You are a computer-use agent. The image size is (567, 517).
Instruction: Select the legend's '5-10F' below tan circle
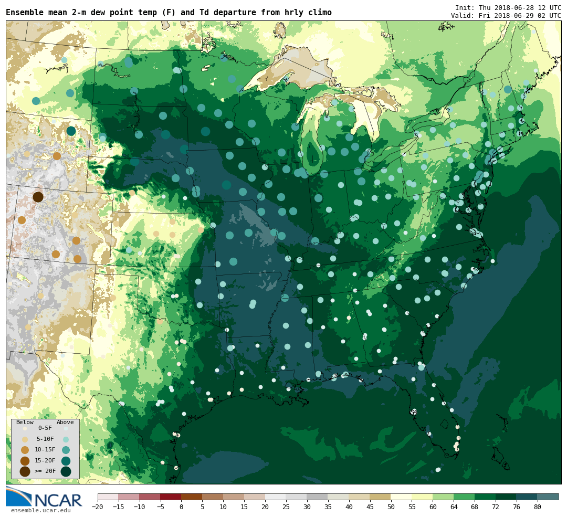[25, 439]
